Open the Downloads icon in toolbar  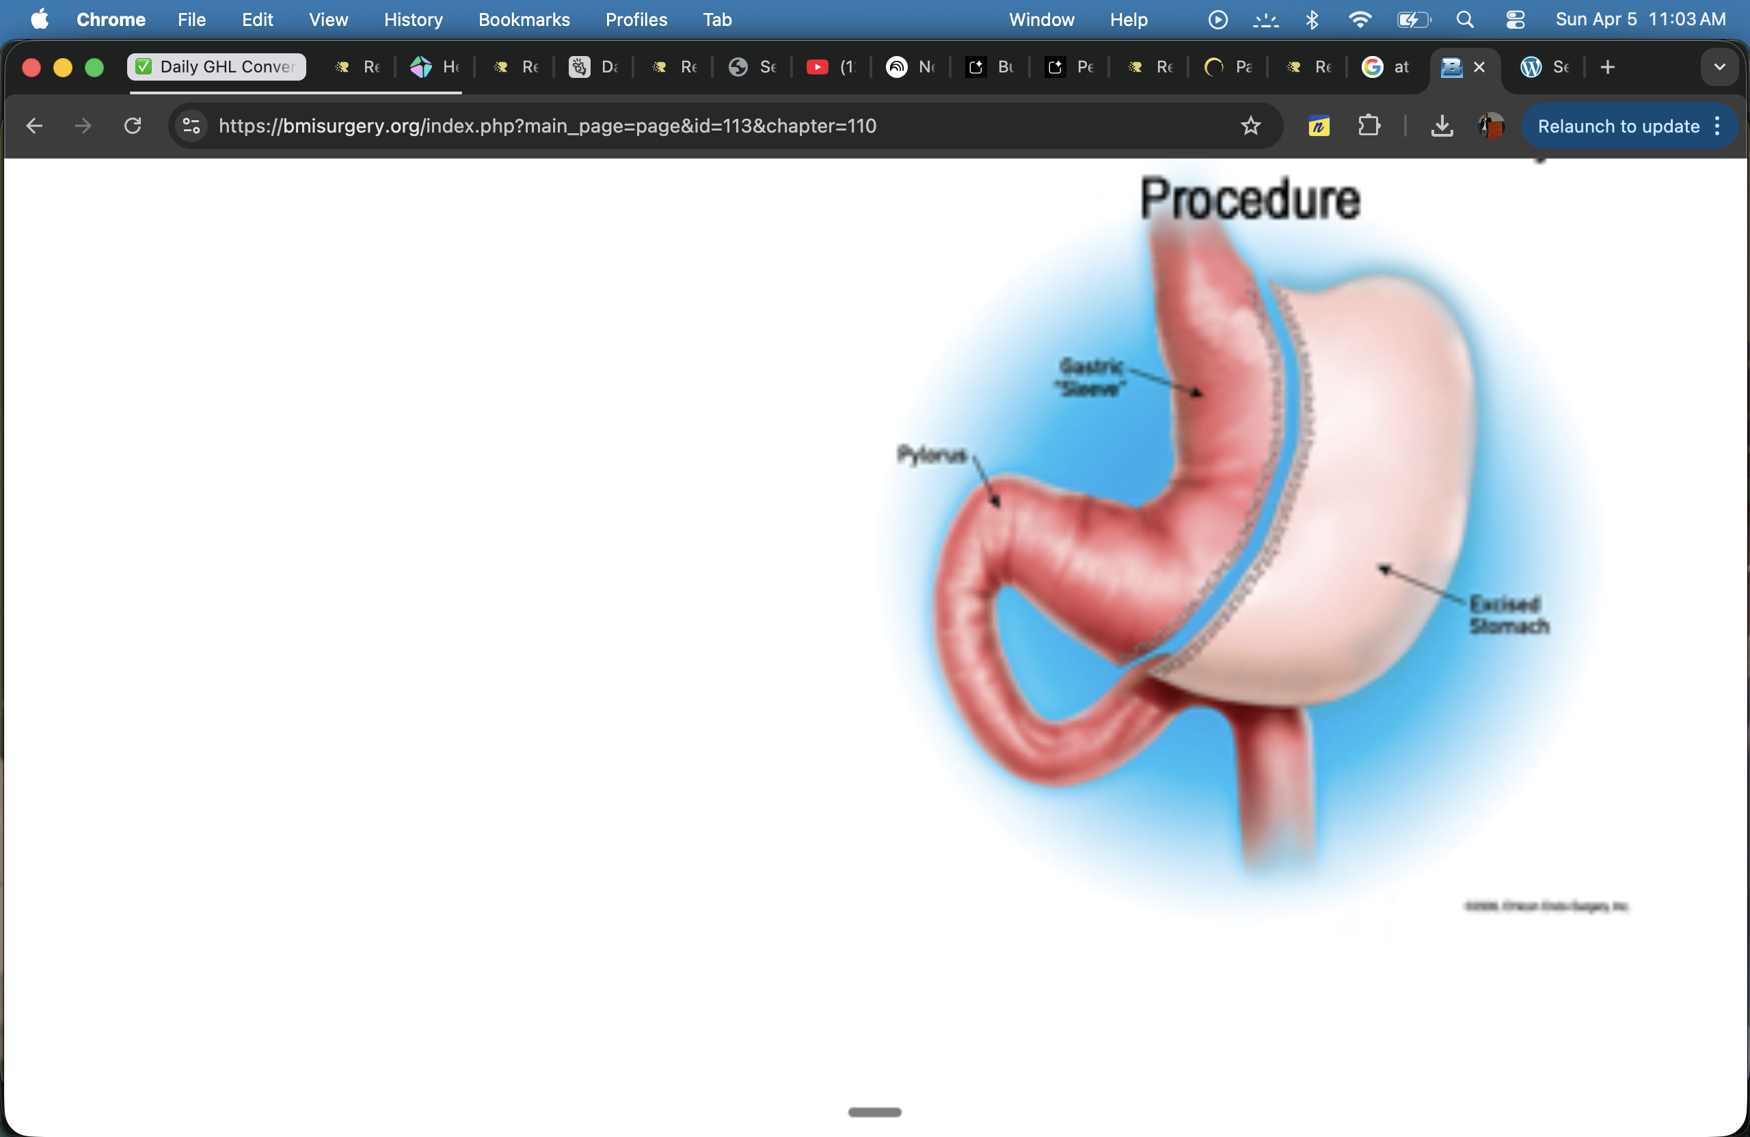[x=1442, y=126]
